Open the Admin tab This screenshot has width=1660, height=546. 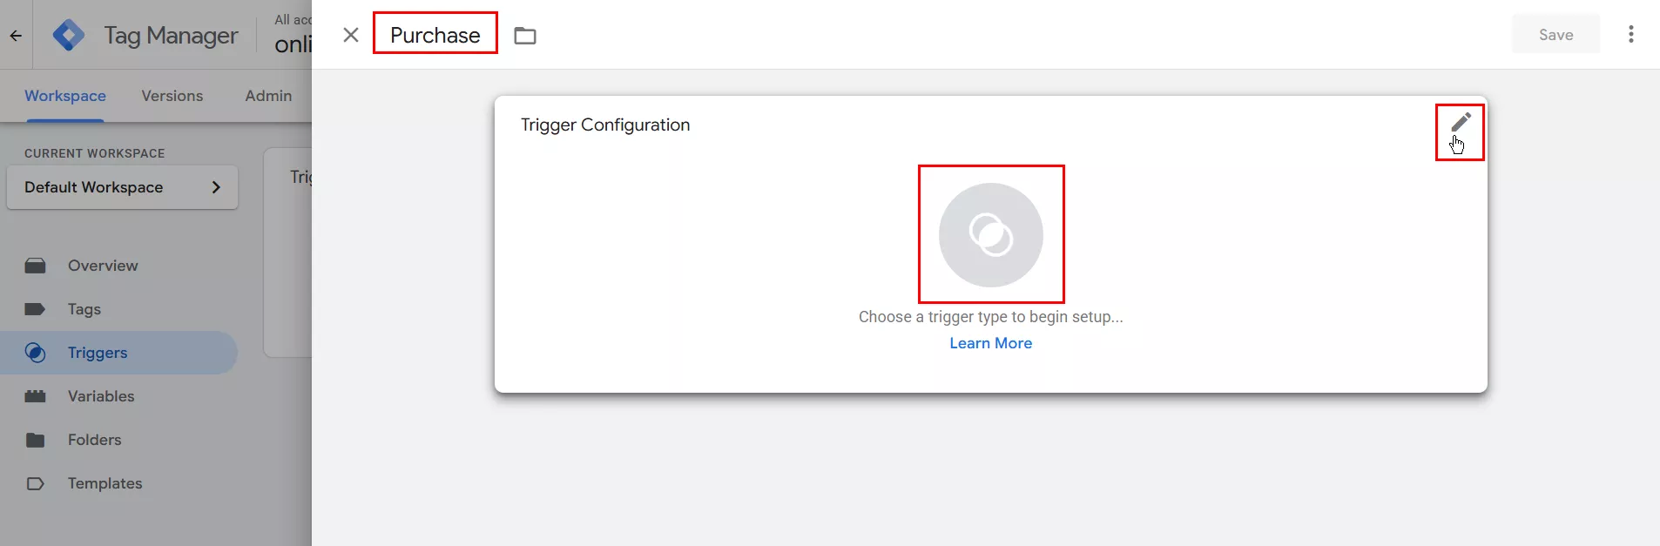coord(268,96)
